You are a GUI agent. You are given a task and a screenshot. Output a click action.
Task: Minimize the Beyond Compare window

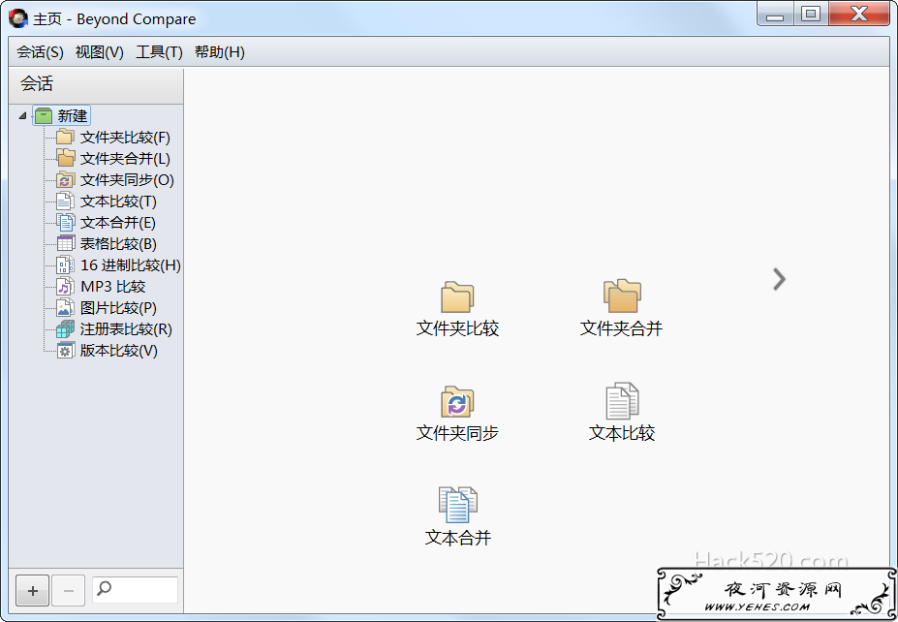point(775,14)
